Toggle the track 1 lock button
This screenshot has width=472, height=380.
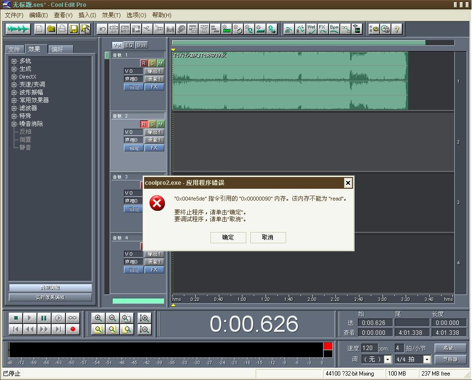[x=134, y=87]
